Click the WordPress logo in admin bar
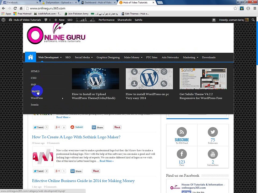 pyautogui.click(x=3, y=20)
